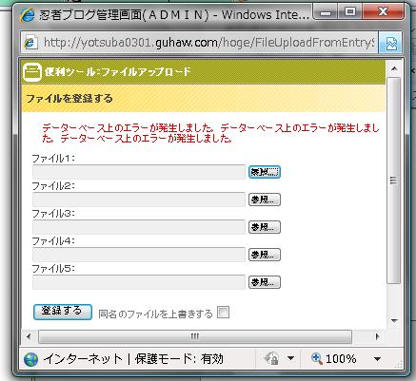416x381 pixels.
Task: Close the Internet Explorer window
Action: tap(383, 12)
